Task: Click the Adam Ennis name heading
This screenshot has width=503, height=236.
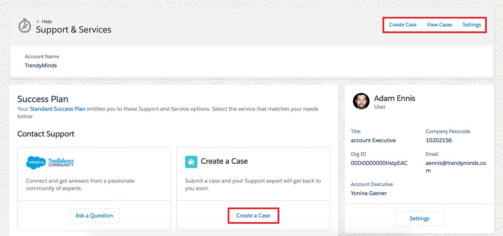Action: tap(394, 98)
